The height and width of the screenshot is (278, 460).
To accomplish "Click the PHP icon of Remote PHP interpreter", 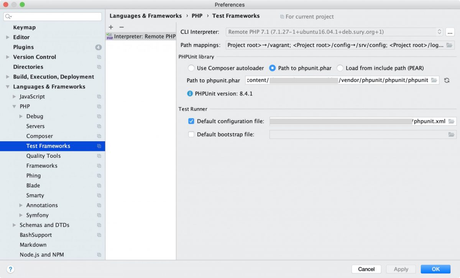I will click(x=110, y=36).
